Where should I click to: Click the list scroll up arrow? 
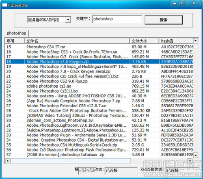196,41
